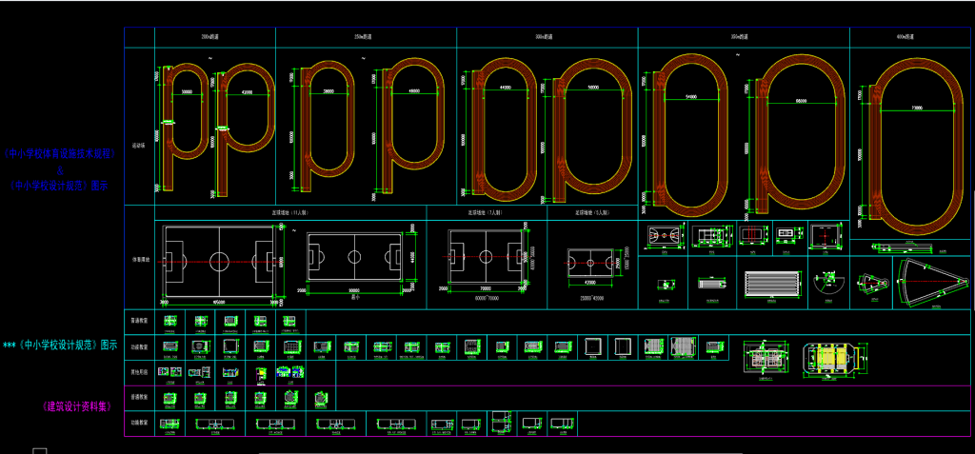This screenshot has height=454, width=975.
Task: Select the basketball court drawing
Action: click(663, 234)
